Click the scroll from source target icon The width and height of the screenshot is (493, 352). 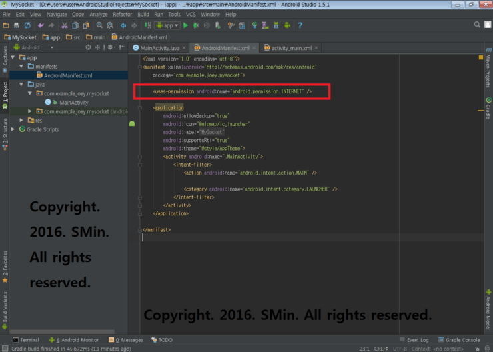click(89, 47)
